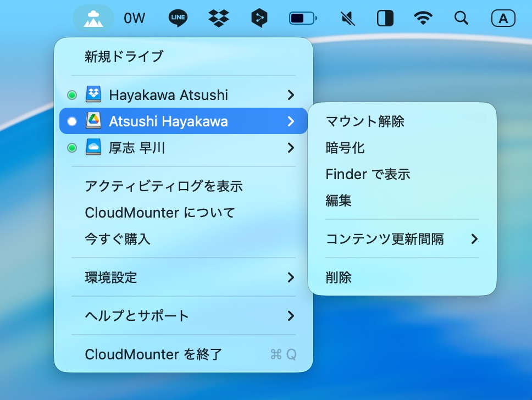Viewport: 532px width, 400px height.
Task: Select マウント解除 to unmount drive
Action: click(365, 121)
